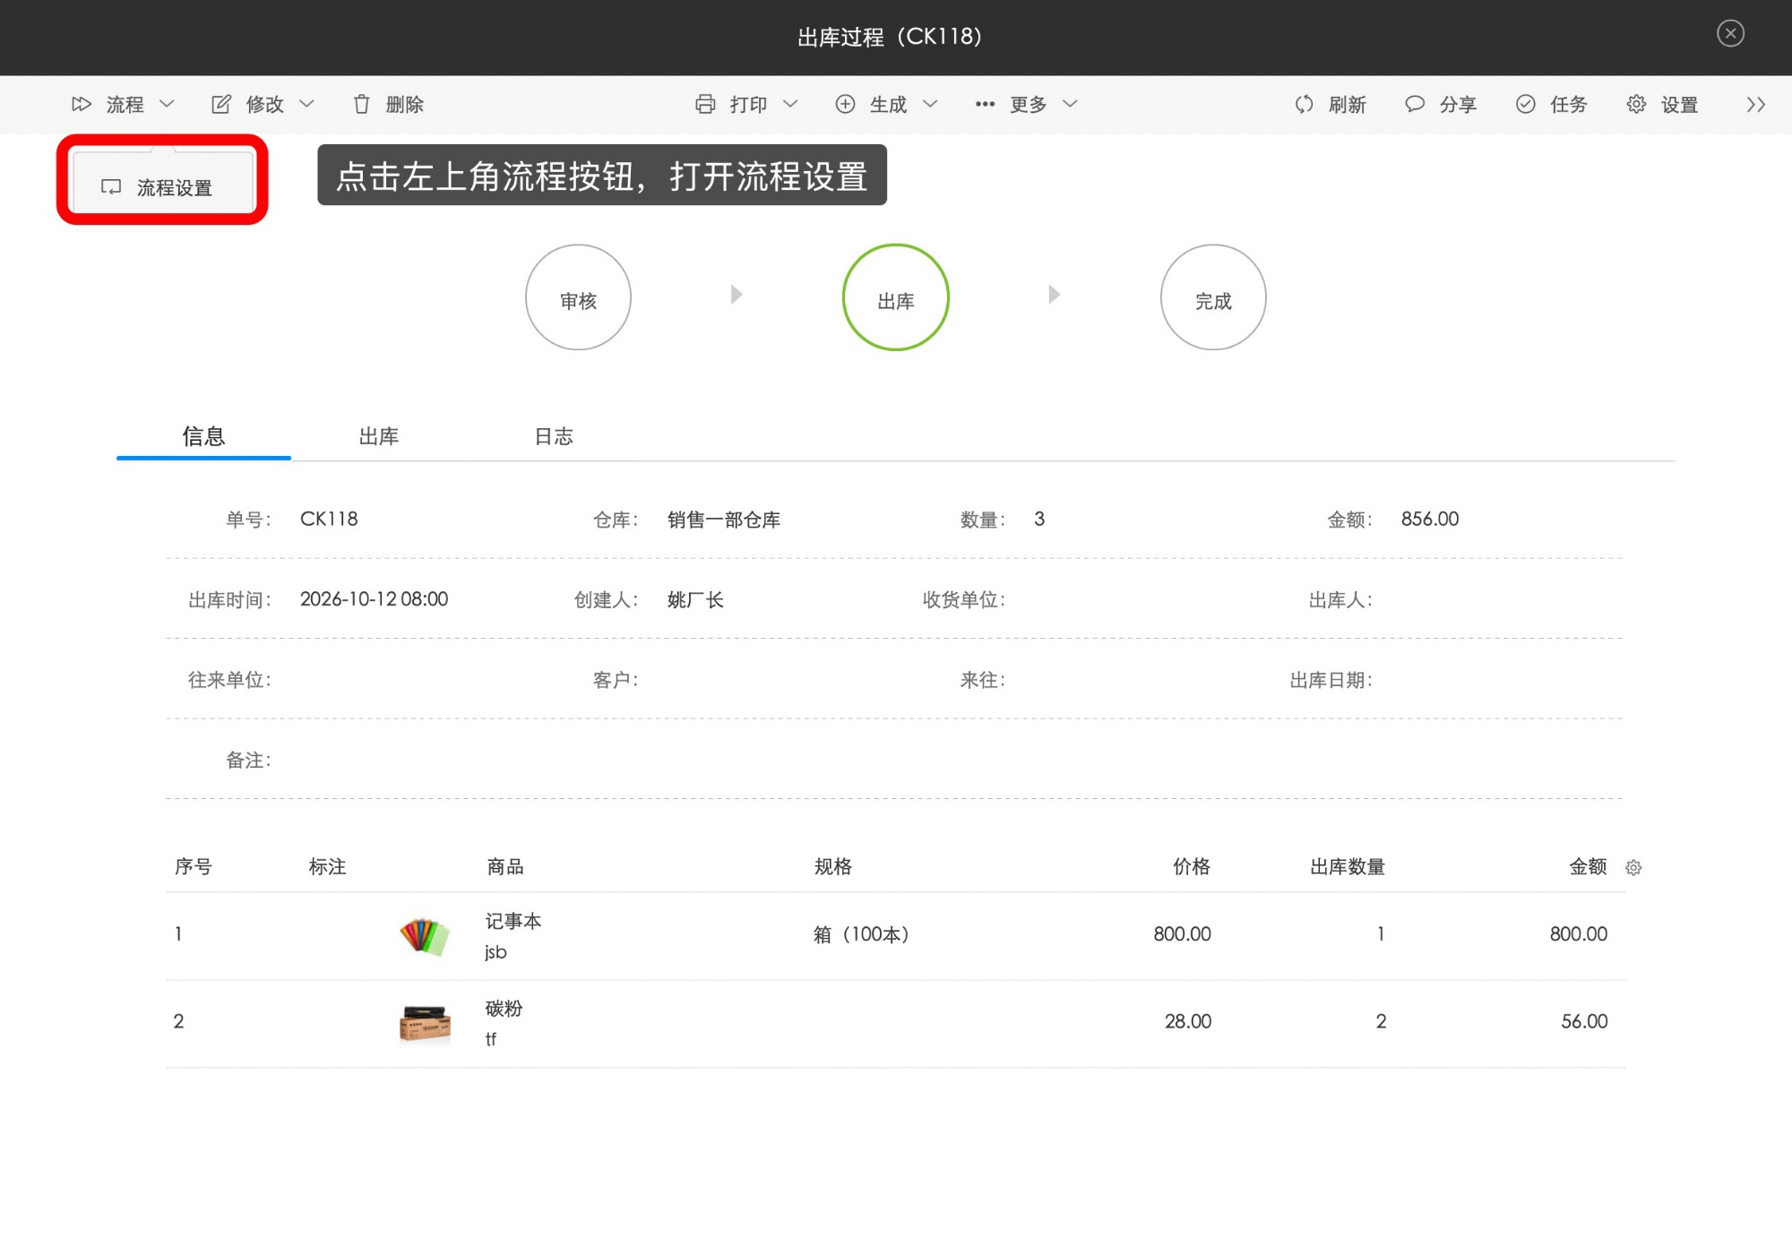Close the 出库过程 dialog with the X

tap(1730, 34)
